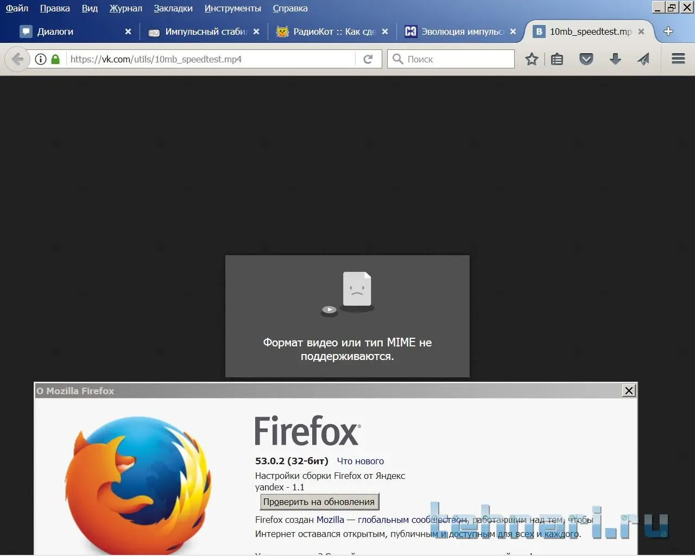Bookmark this page with the star
Image resolution: width=695 pixels, height=556 pixels.
pyautogui.click(x=532, y=59)
